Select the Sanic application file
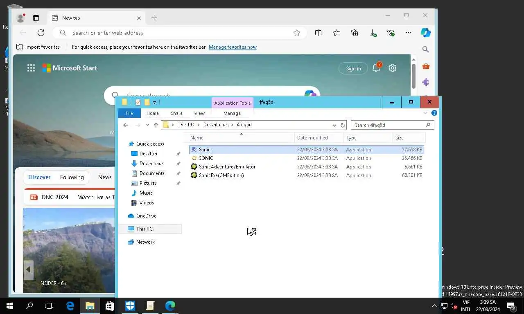The width and height of the screenshot is (524, 314). (306, 150)
